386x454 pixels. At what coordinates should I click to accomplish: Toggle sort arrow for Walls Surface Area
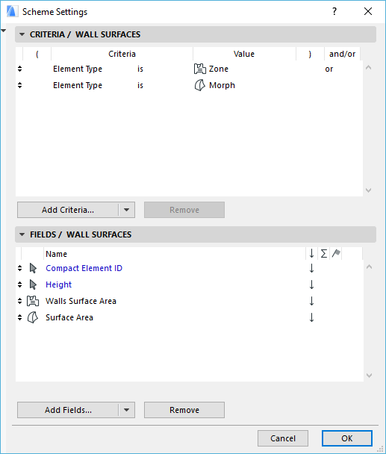coord(311,301)
